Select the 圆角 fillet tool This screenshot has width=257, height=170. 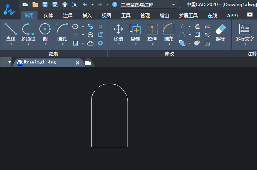pos(169,32)
